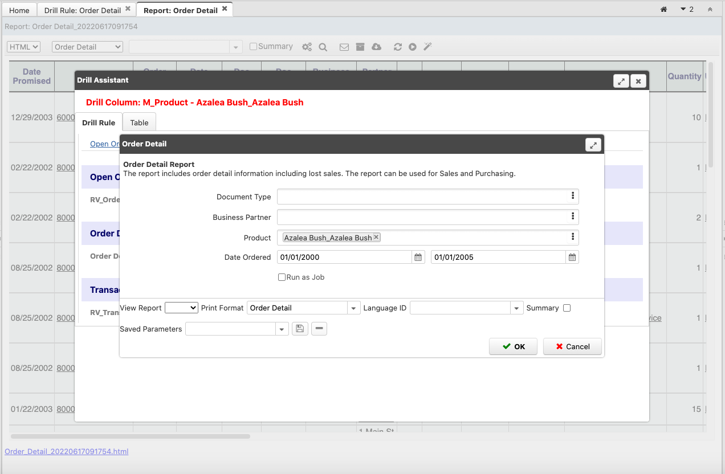Open calendar picker for Date Ordered end
Image resolution: width=725 pixels, height=474 pixels.
[572, 258]
